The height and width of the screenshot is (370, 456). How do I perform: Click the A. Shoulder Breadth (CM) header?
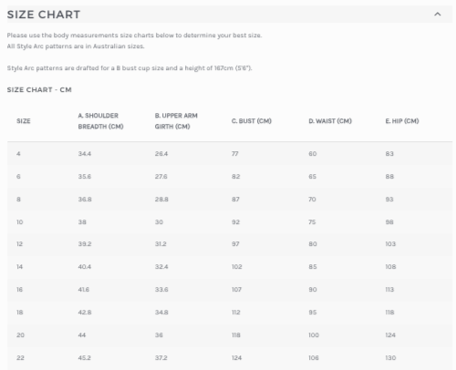100,121
